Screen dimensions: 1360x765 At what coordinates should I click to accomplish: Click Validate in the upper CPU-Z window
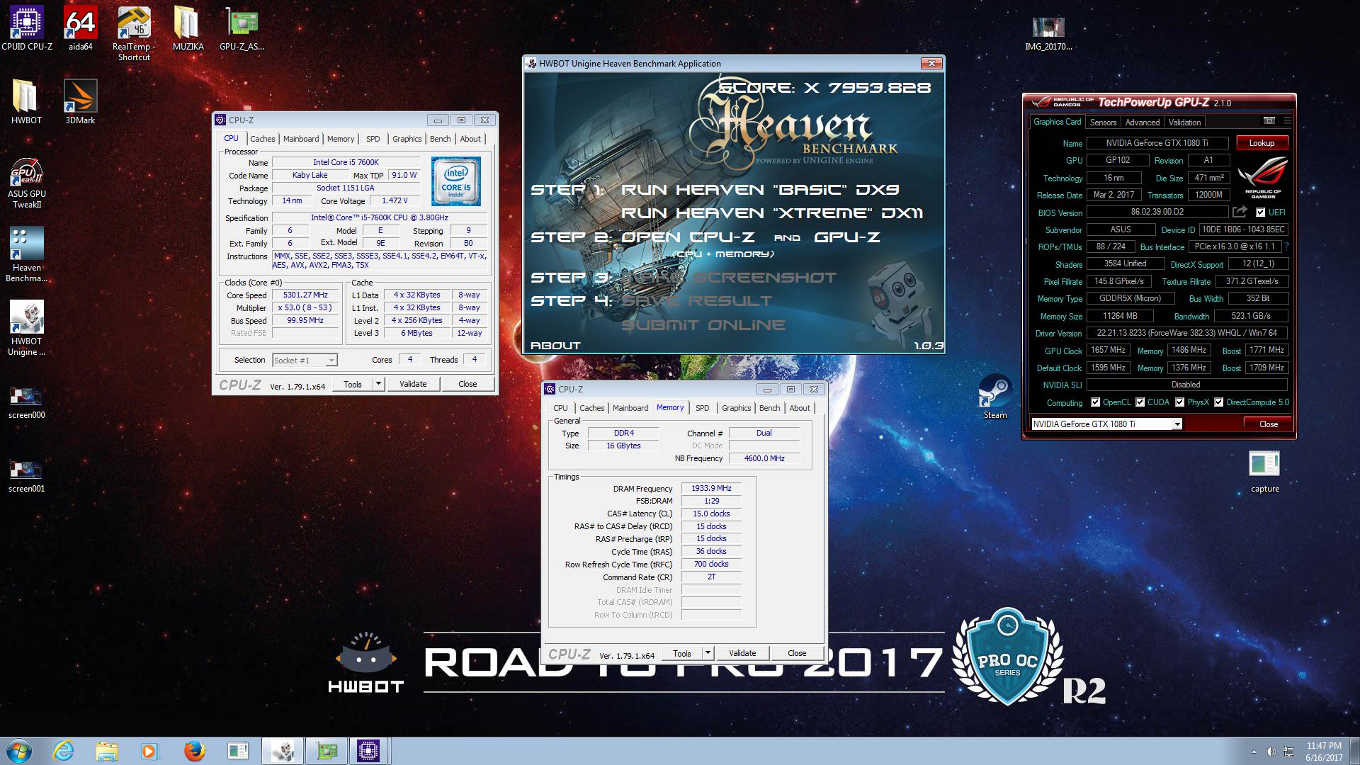pos(413,384)
